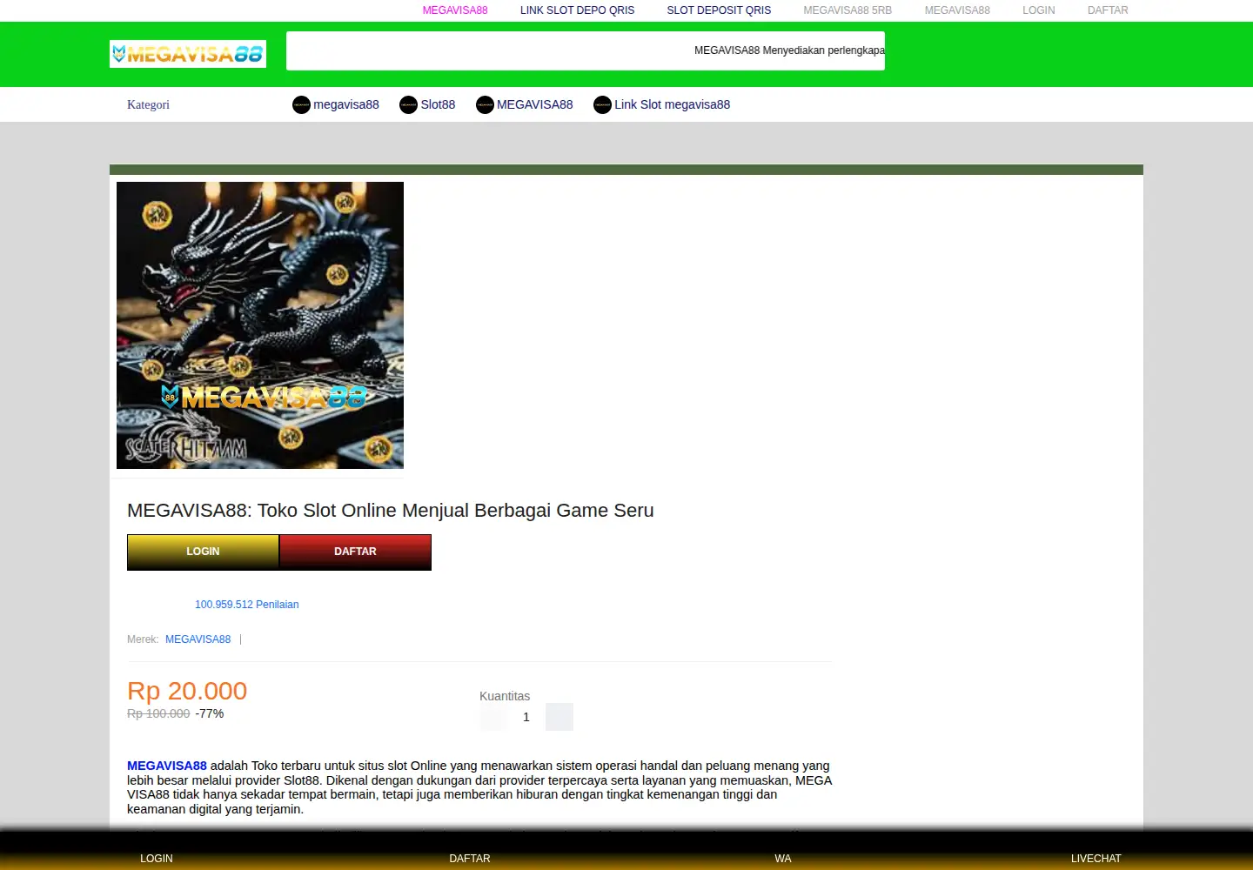The image size is (1253, 870).
Task: Click the red DAFTAR button
Action: [355, 552]
